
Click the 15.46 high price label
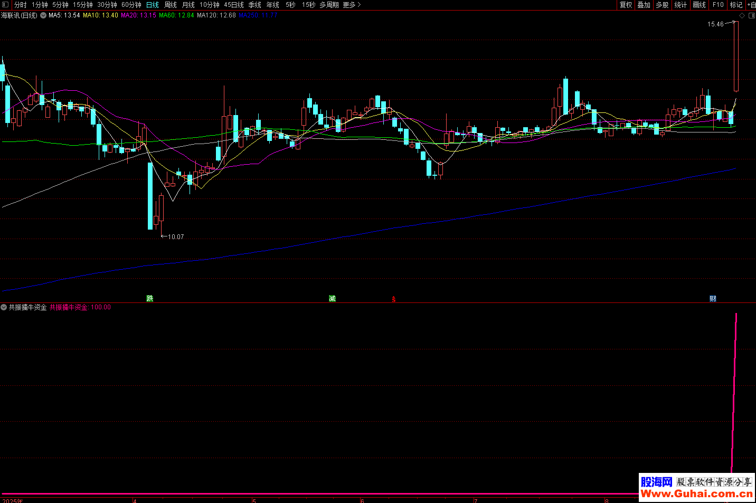(x=716, y=24)
